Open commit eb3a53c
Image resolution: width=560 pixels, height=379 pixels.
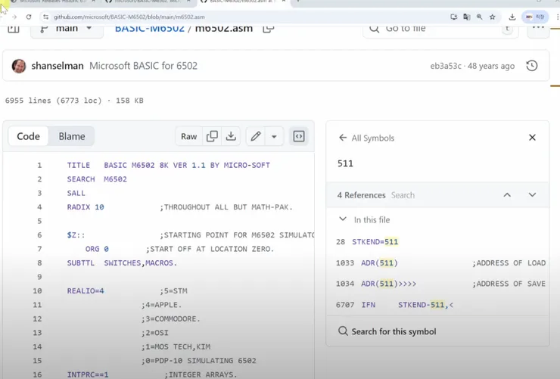446,66
